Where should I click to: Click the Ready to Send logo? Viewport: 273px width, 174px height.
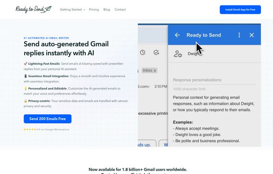tap(34, 9)
